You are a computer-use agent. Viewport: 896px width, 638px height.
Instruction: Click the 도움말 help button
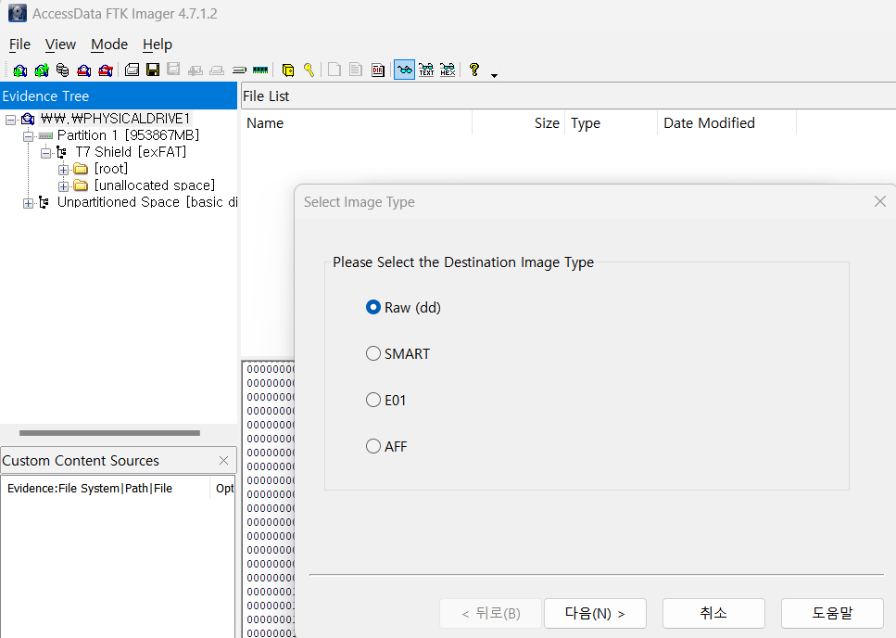pyautogui.click(x=833, y=613)
